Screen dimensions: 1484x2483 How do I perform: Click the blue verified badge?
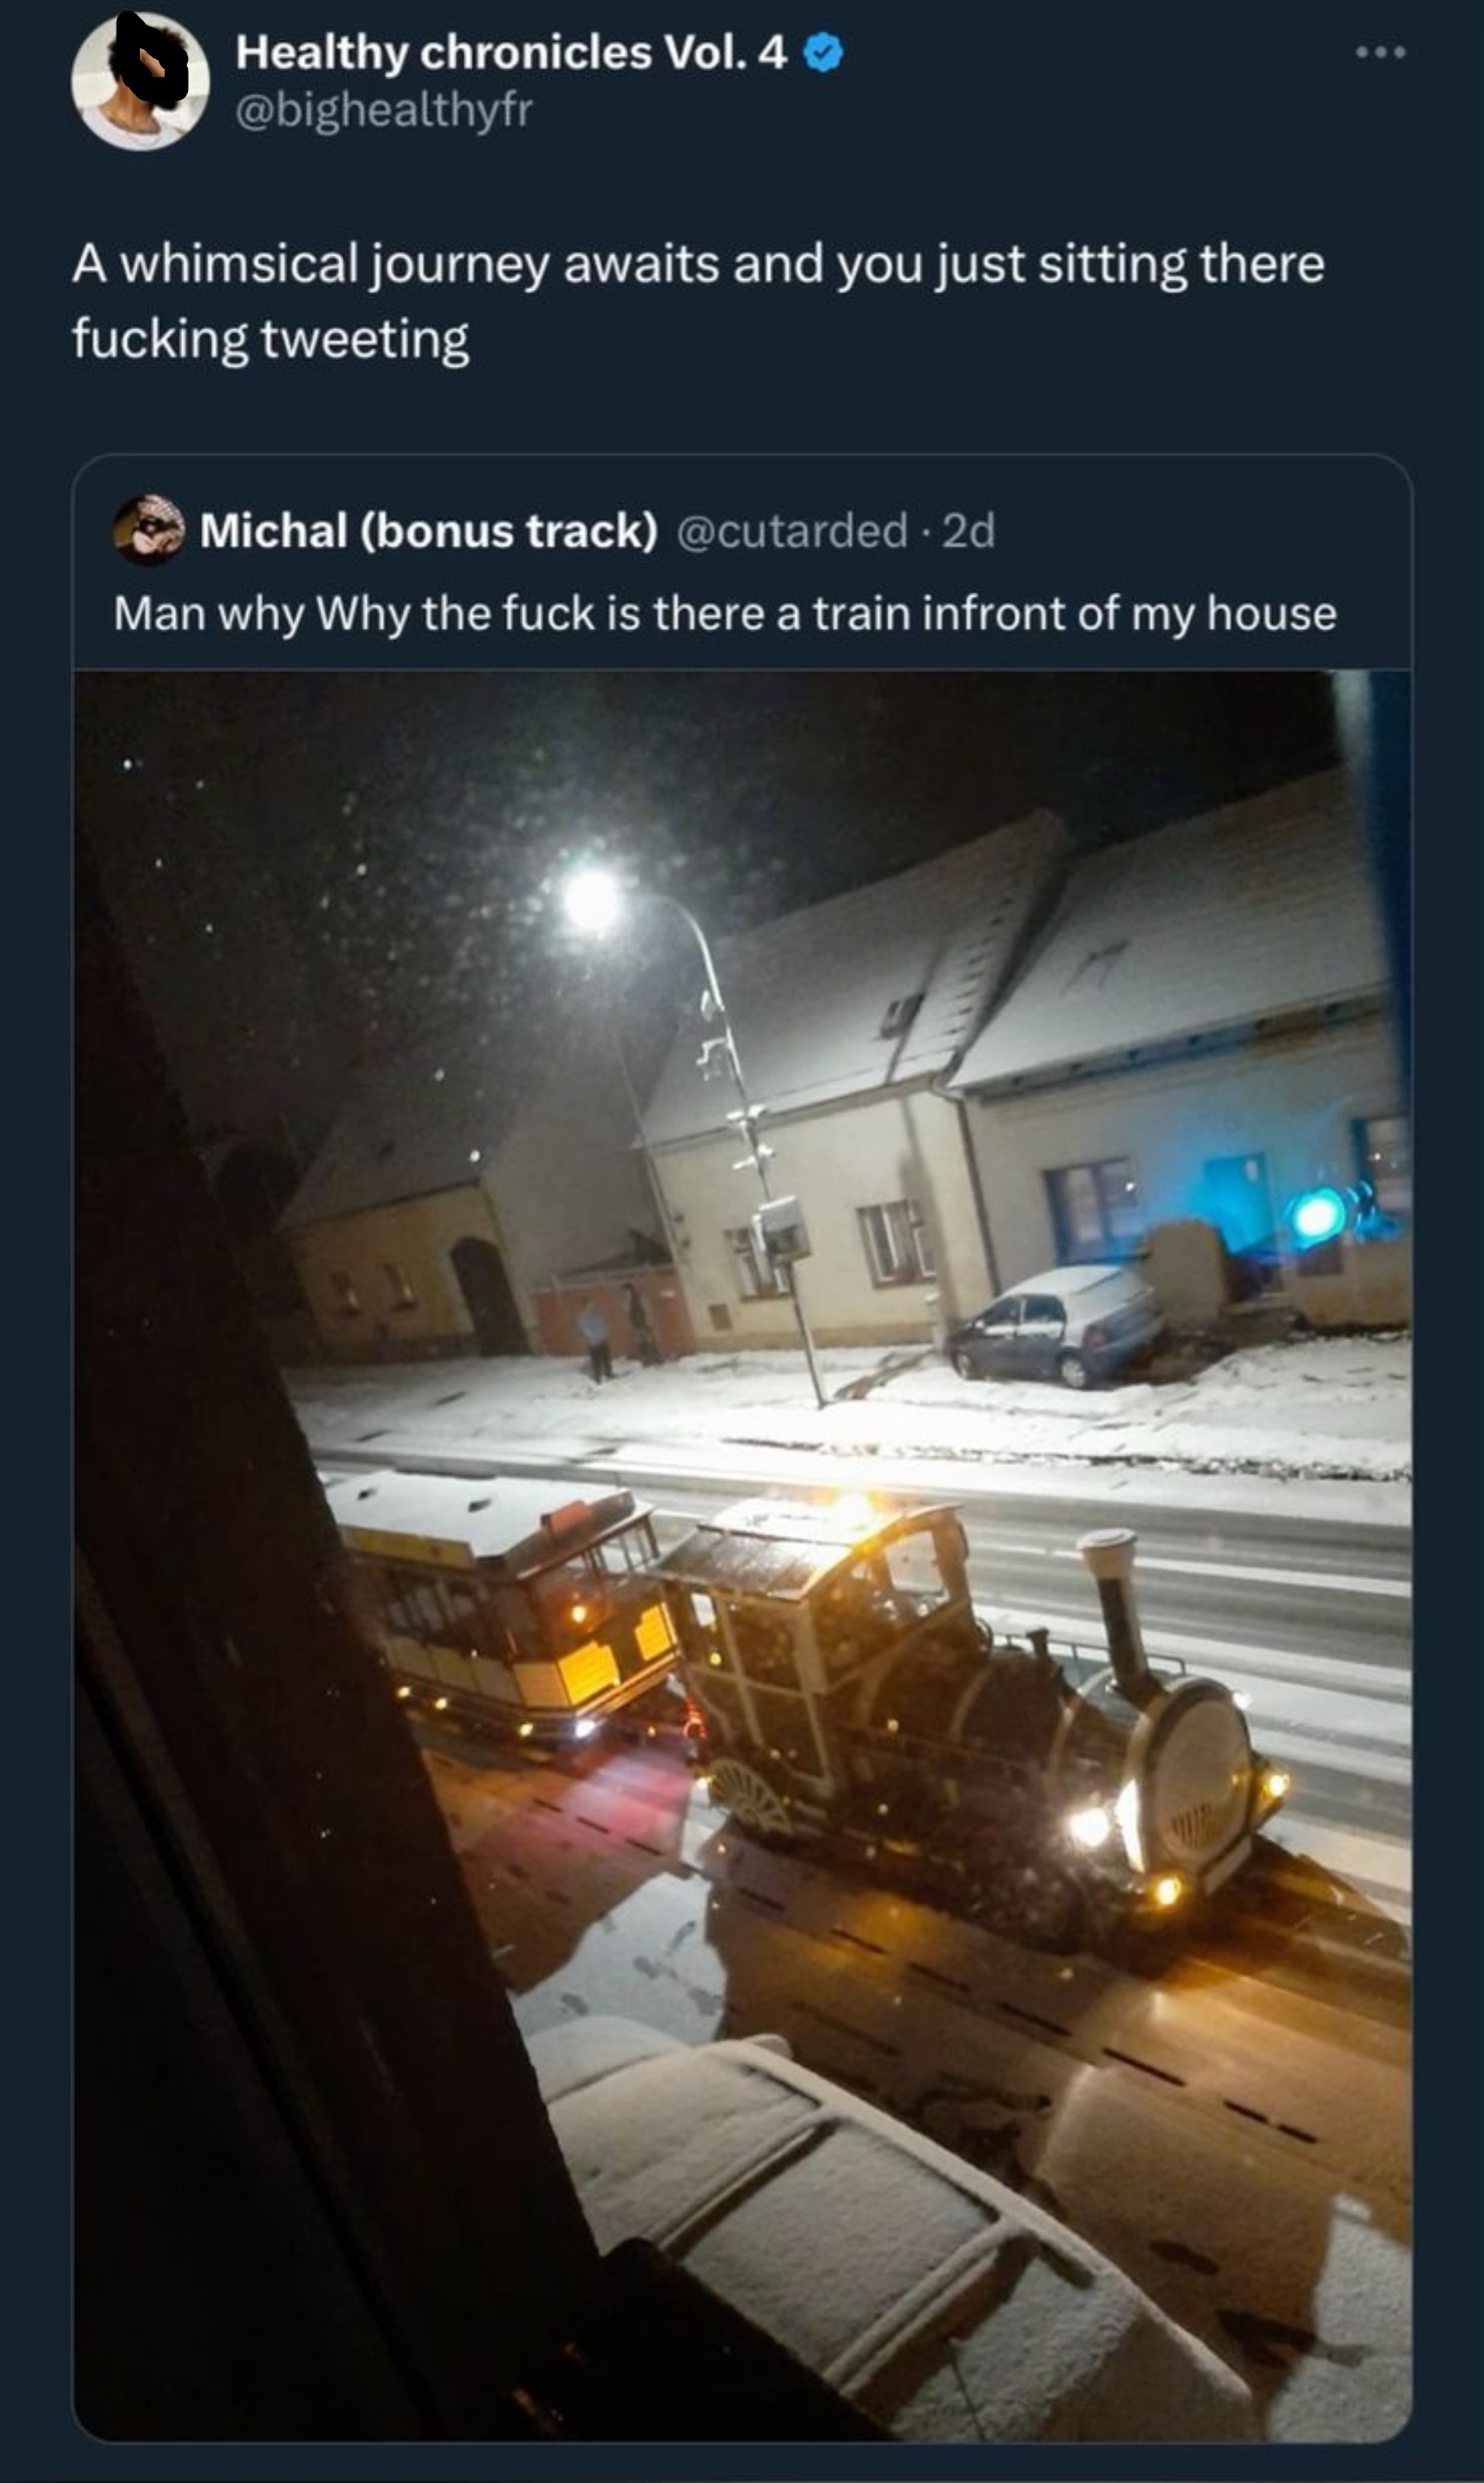(823, 53)
